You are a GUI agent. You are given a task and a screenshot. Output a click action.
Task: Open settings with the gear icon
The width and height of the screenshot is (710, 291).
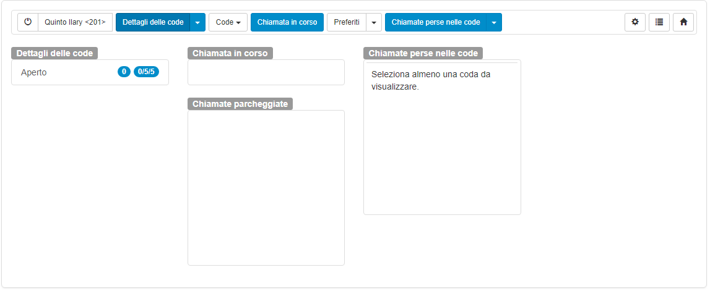pyautogui.click(x=634, y=22)
